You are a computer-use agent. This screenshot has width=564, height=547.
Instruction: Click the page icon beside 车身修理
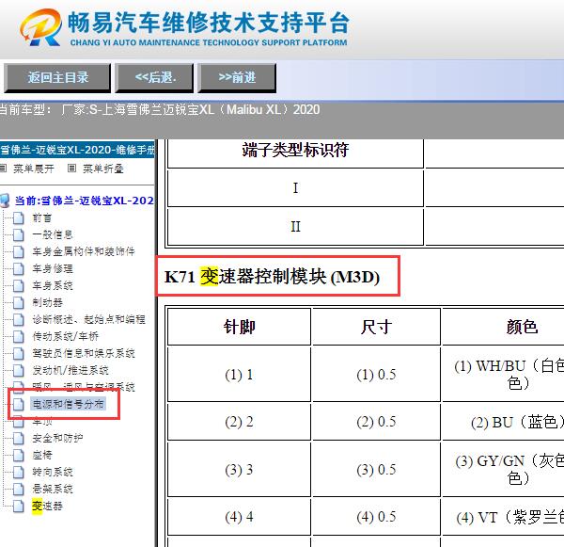click(x=19, y=269)
